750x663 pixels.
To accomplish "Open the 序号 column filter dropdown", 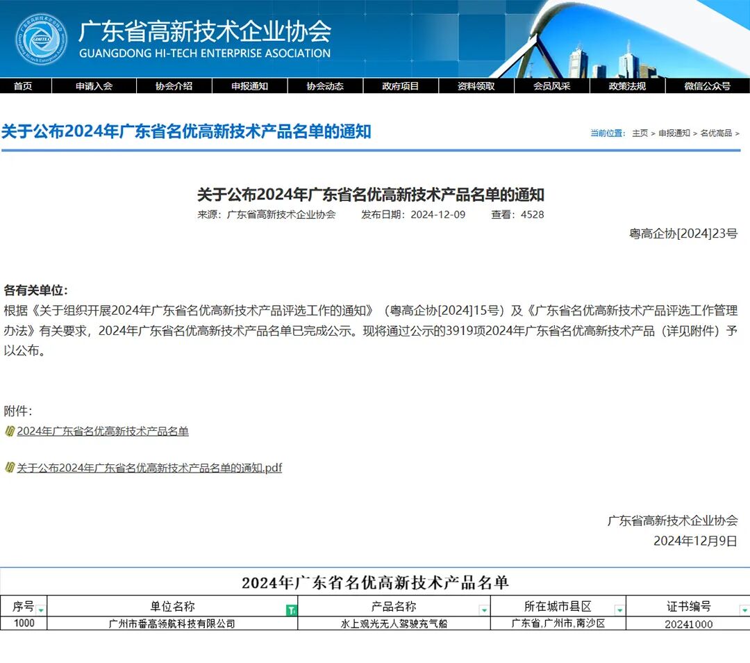I will (41, 609).
